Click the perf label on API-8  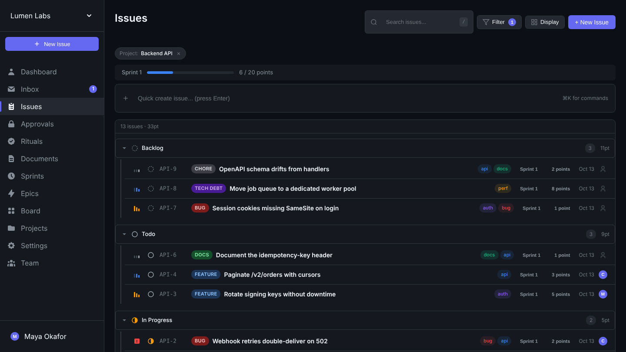click(x=503, y=189)
